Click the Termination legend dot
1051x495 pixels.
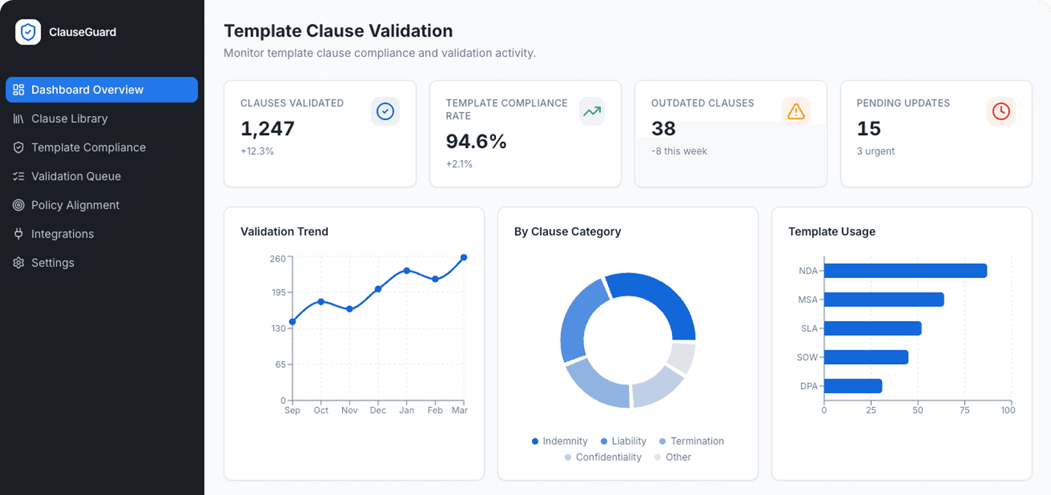coord(662,441)
